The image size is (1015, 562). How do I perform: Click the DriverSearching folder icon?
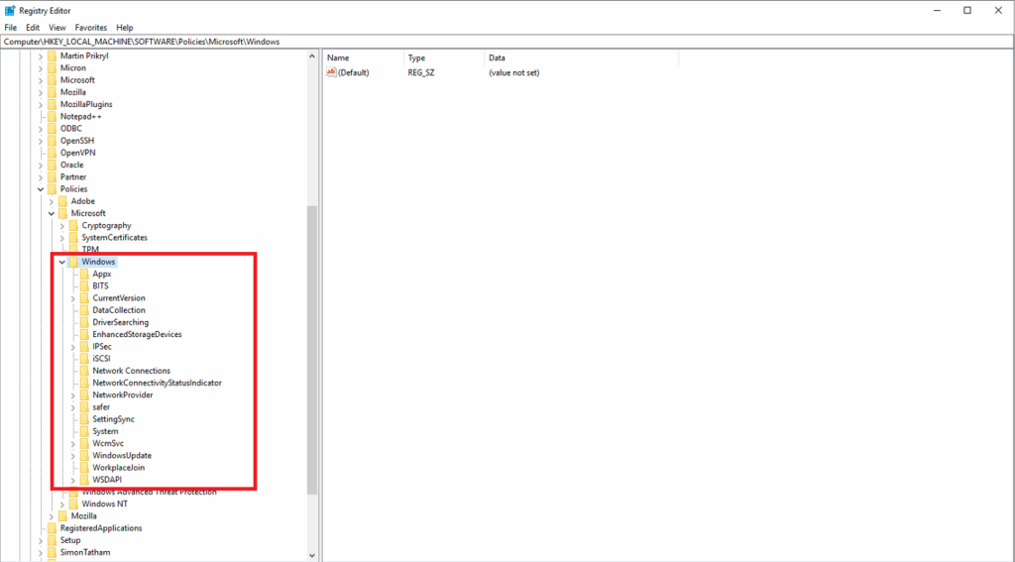coord(84,322)
